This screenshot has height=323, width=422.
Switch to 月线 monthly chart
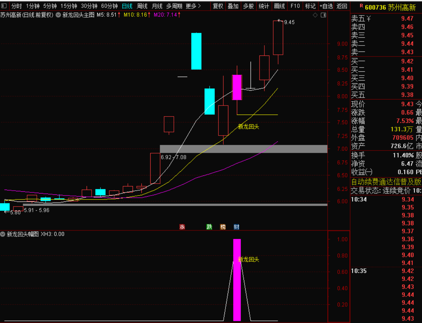coord(157,6)
